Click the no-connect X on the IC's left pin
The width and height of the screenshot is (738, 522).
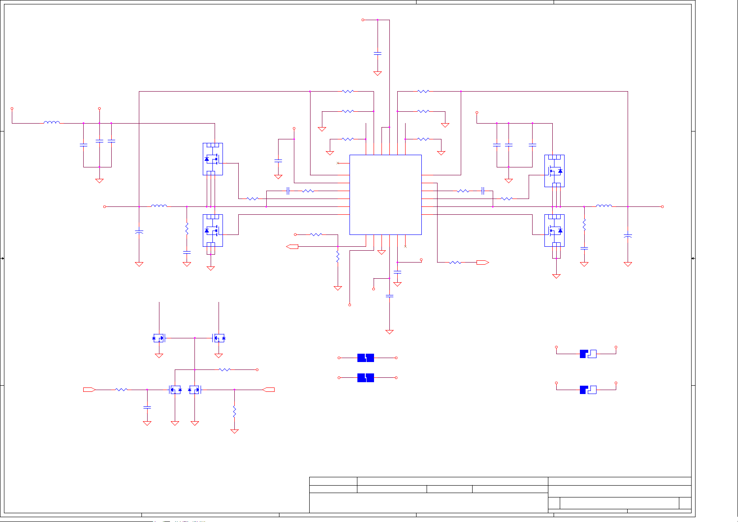tap(338, 163)
